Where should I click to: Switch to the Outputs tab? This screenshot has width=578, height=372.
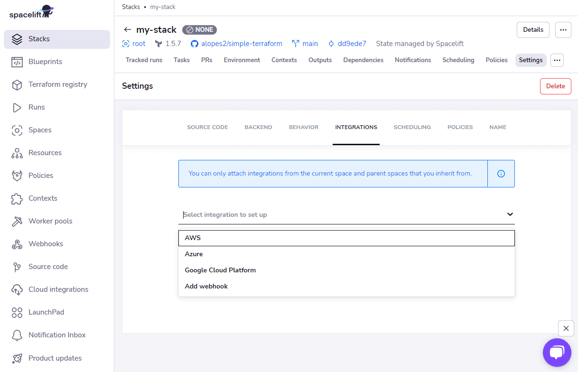click(x=320, y=60)
